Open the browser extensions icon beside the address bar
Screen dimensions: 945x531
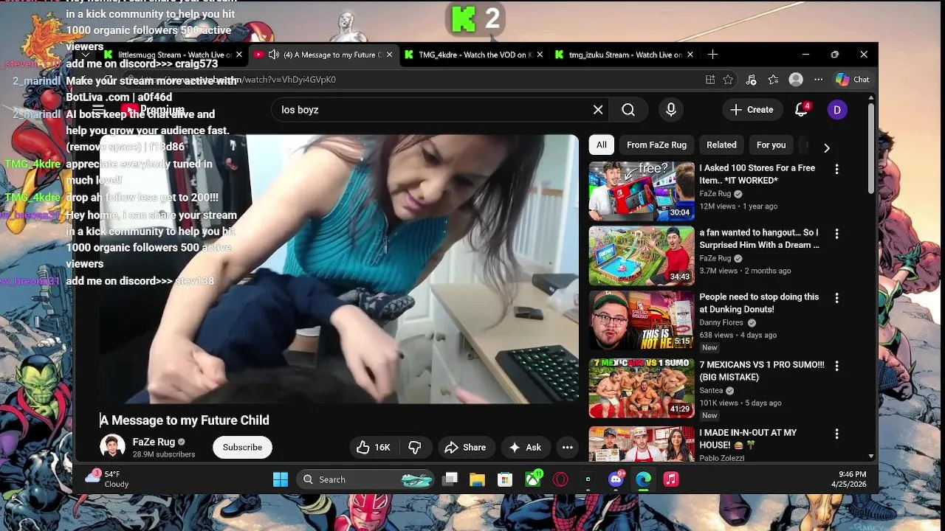(710, 80)
